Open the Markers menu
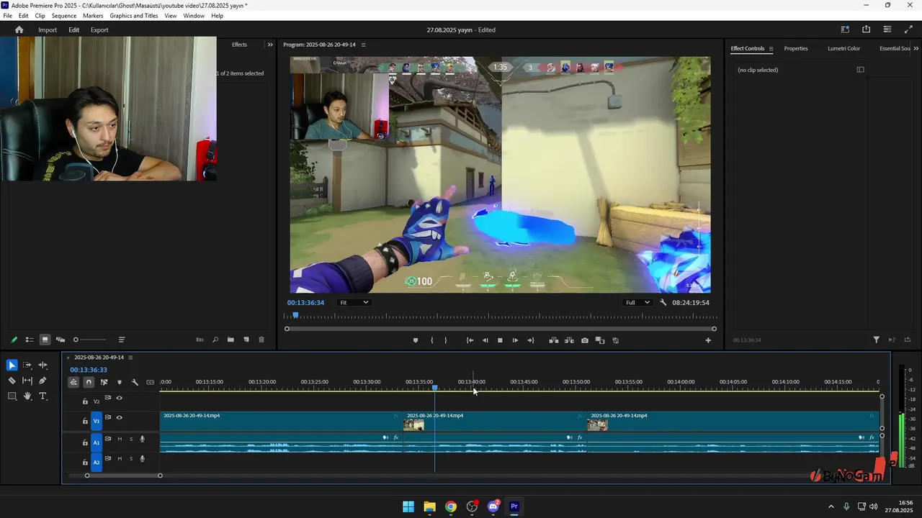Screen dimensions: 922x518 click(x=93, y=16)
